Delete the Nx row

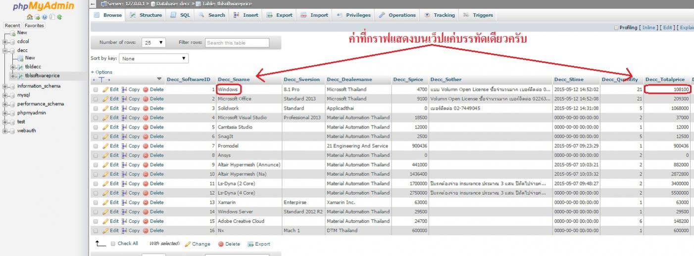click(153, 230)
